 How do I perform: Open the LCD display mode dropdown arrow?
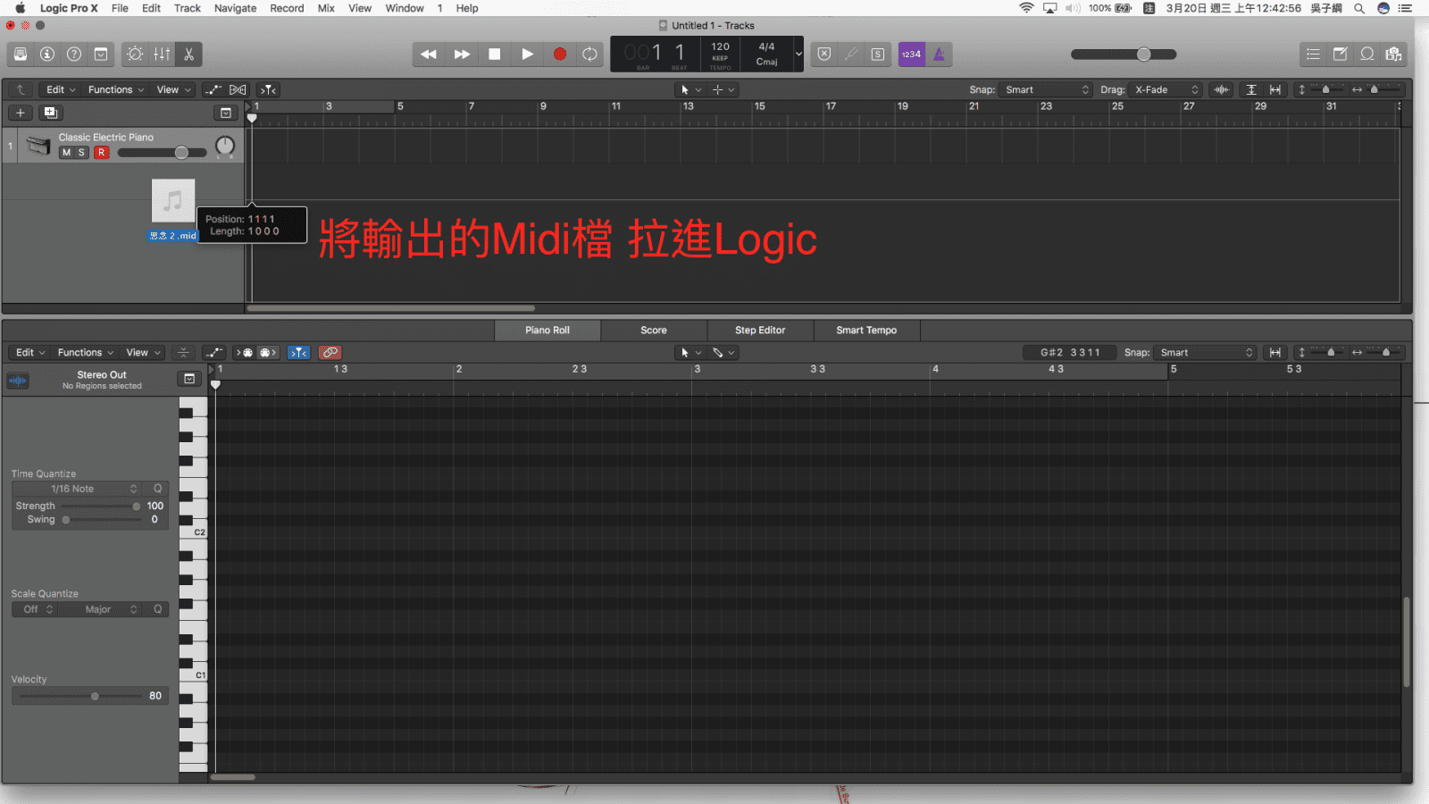click(x=798, y=54)
